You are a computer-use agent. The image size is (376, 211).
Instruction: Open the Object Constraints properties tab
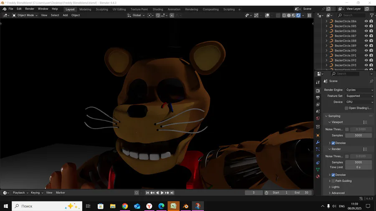(318, 163)
